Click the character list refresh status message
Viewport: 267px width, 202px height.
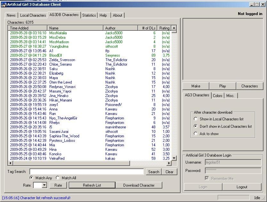(36, 198)
